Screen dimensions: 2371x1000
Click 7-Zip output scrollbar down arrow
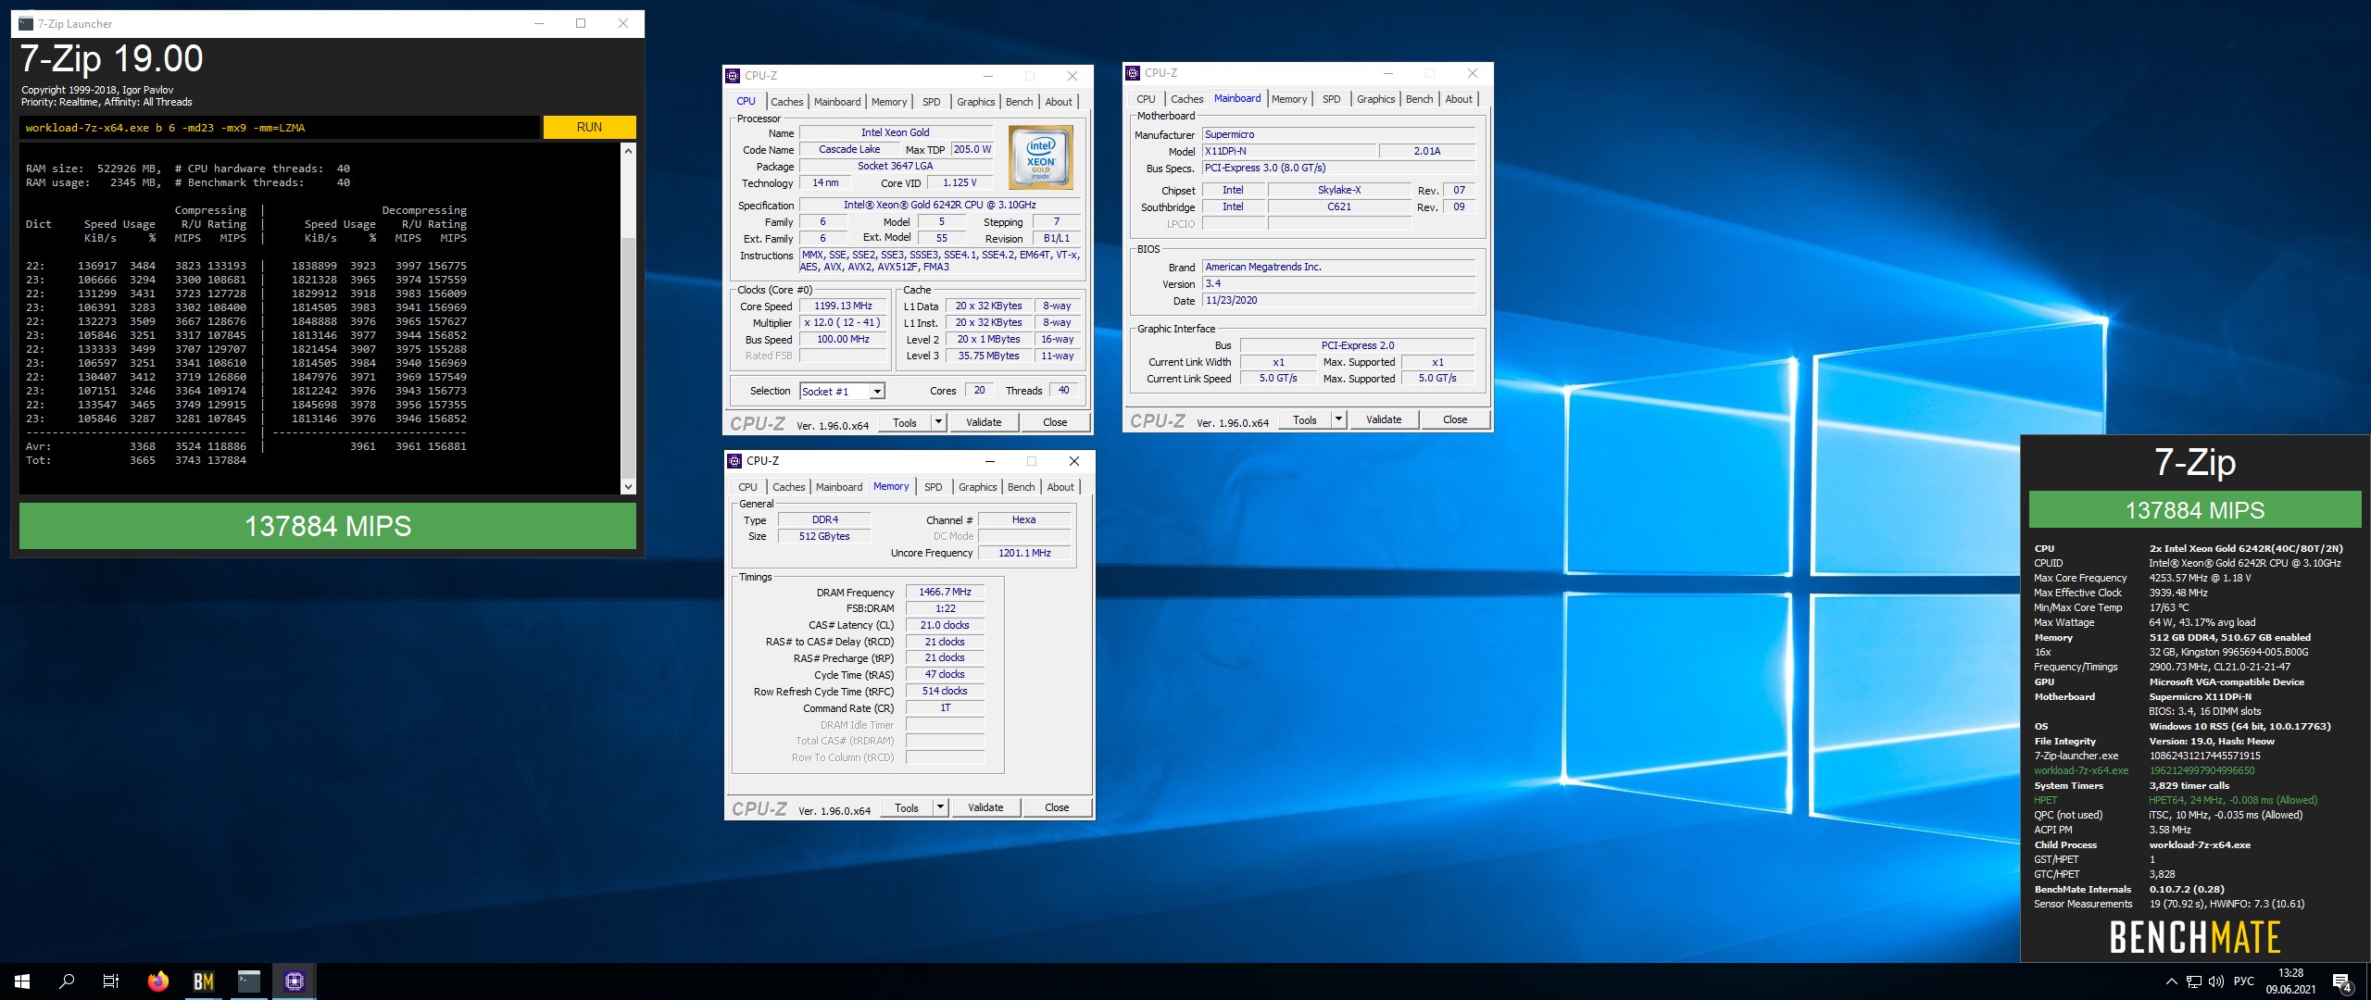click(628, 486)
